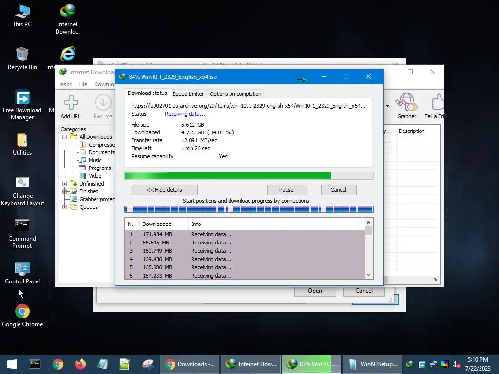Click the IDM tray icon
Screen dimensions: 499x374
(410, 364)
